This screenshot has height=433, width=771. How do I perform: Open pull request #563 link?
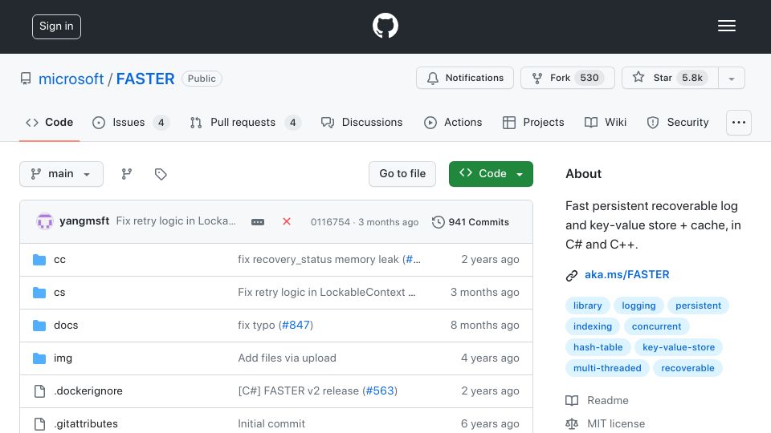(x=380, y=391)
